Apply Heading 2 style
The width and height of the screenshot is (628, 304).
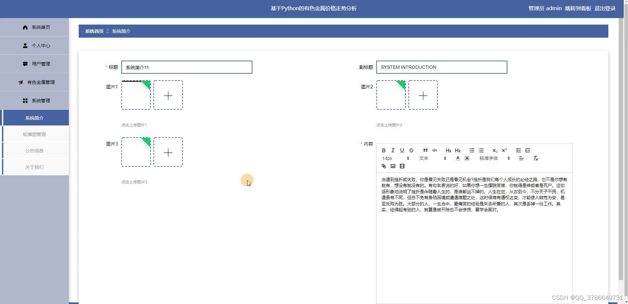pos(458,150)
